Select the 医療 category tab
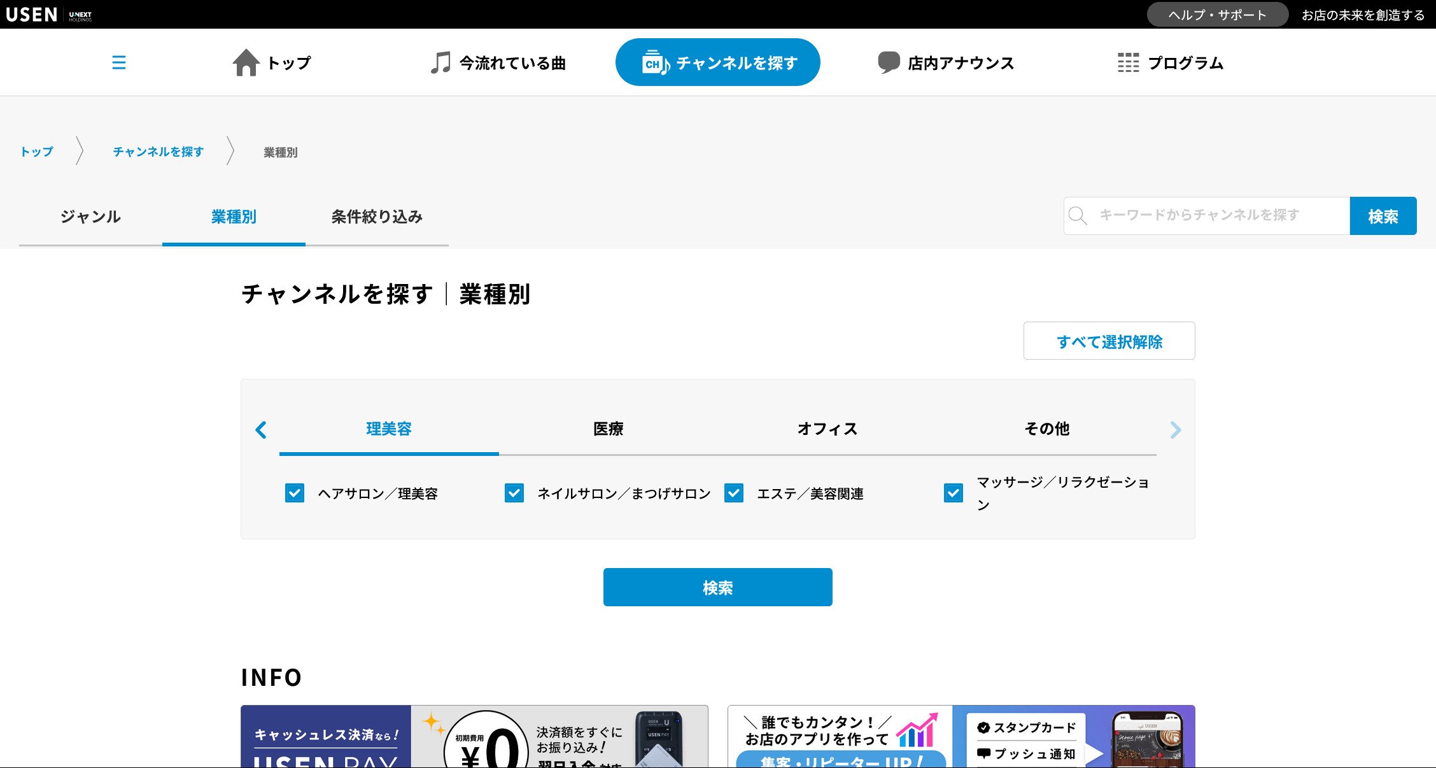 coord(608,429)
